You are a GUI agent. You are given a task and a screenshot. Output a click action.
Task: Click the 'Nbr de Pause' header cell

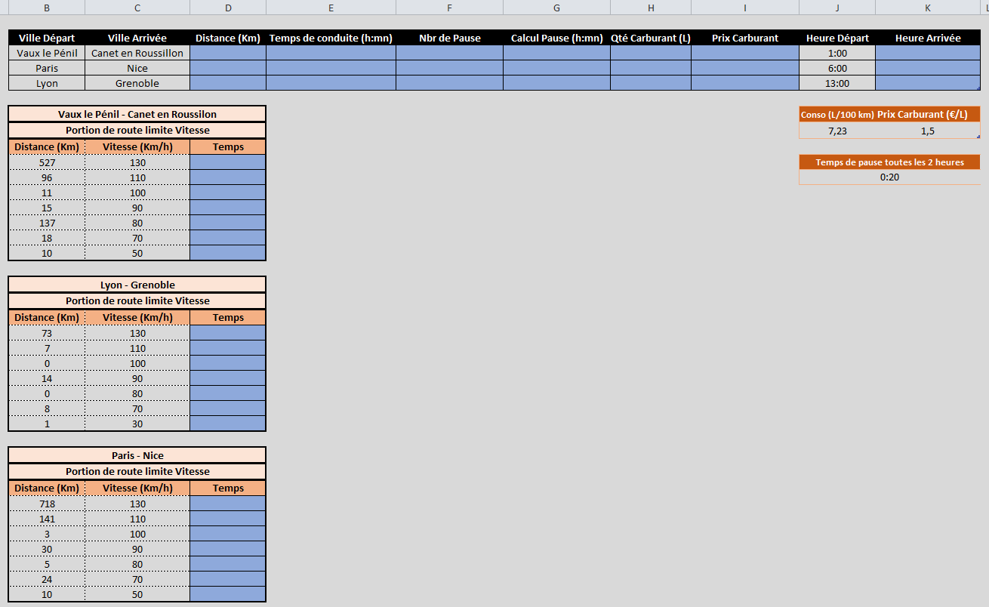click(x=450, y=38)
